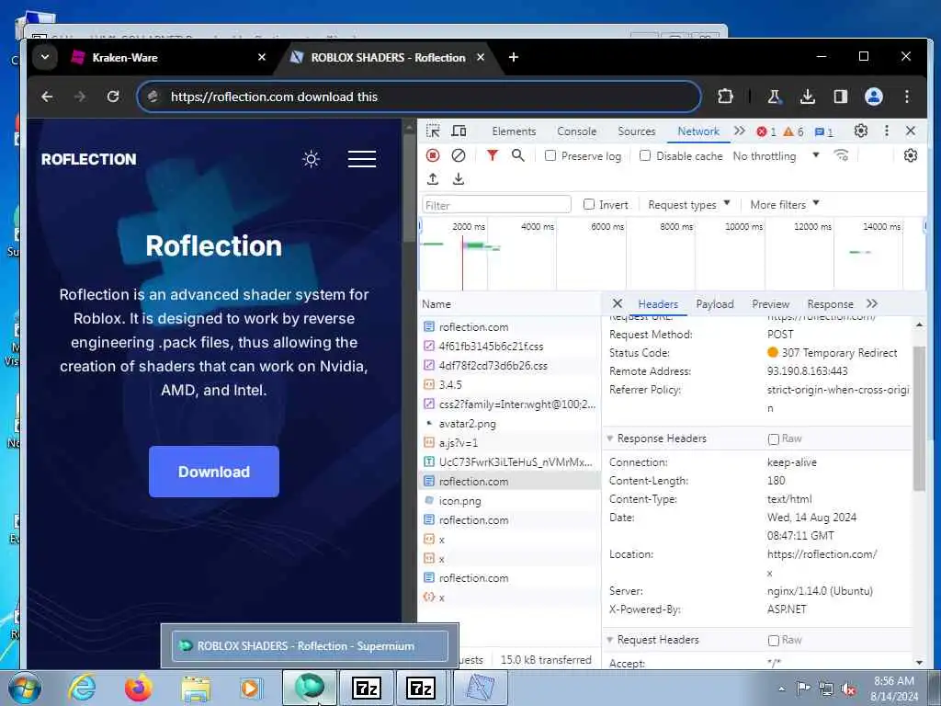The image size is (941, 706).
Task: Open the profile avatar icon
Action: [873, 97]
